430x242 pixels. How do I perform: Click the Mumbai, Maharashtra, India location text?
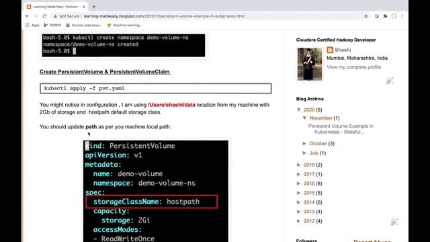(x=357, y=58)
